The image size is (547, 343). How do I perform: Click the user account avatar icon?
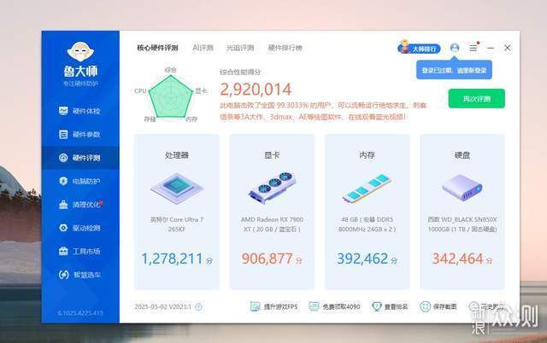(x=455, y=48)
